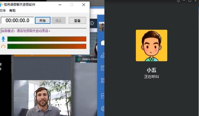
Task: Click the video tile of man with headset
Action: 42,98
